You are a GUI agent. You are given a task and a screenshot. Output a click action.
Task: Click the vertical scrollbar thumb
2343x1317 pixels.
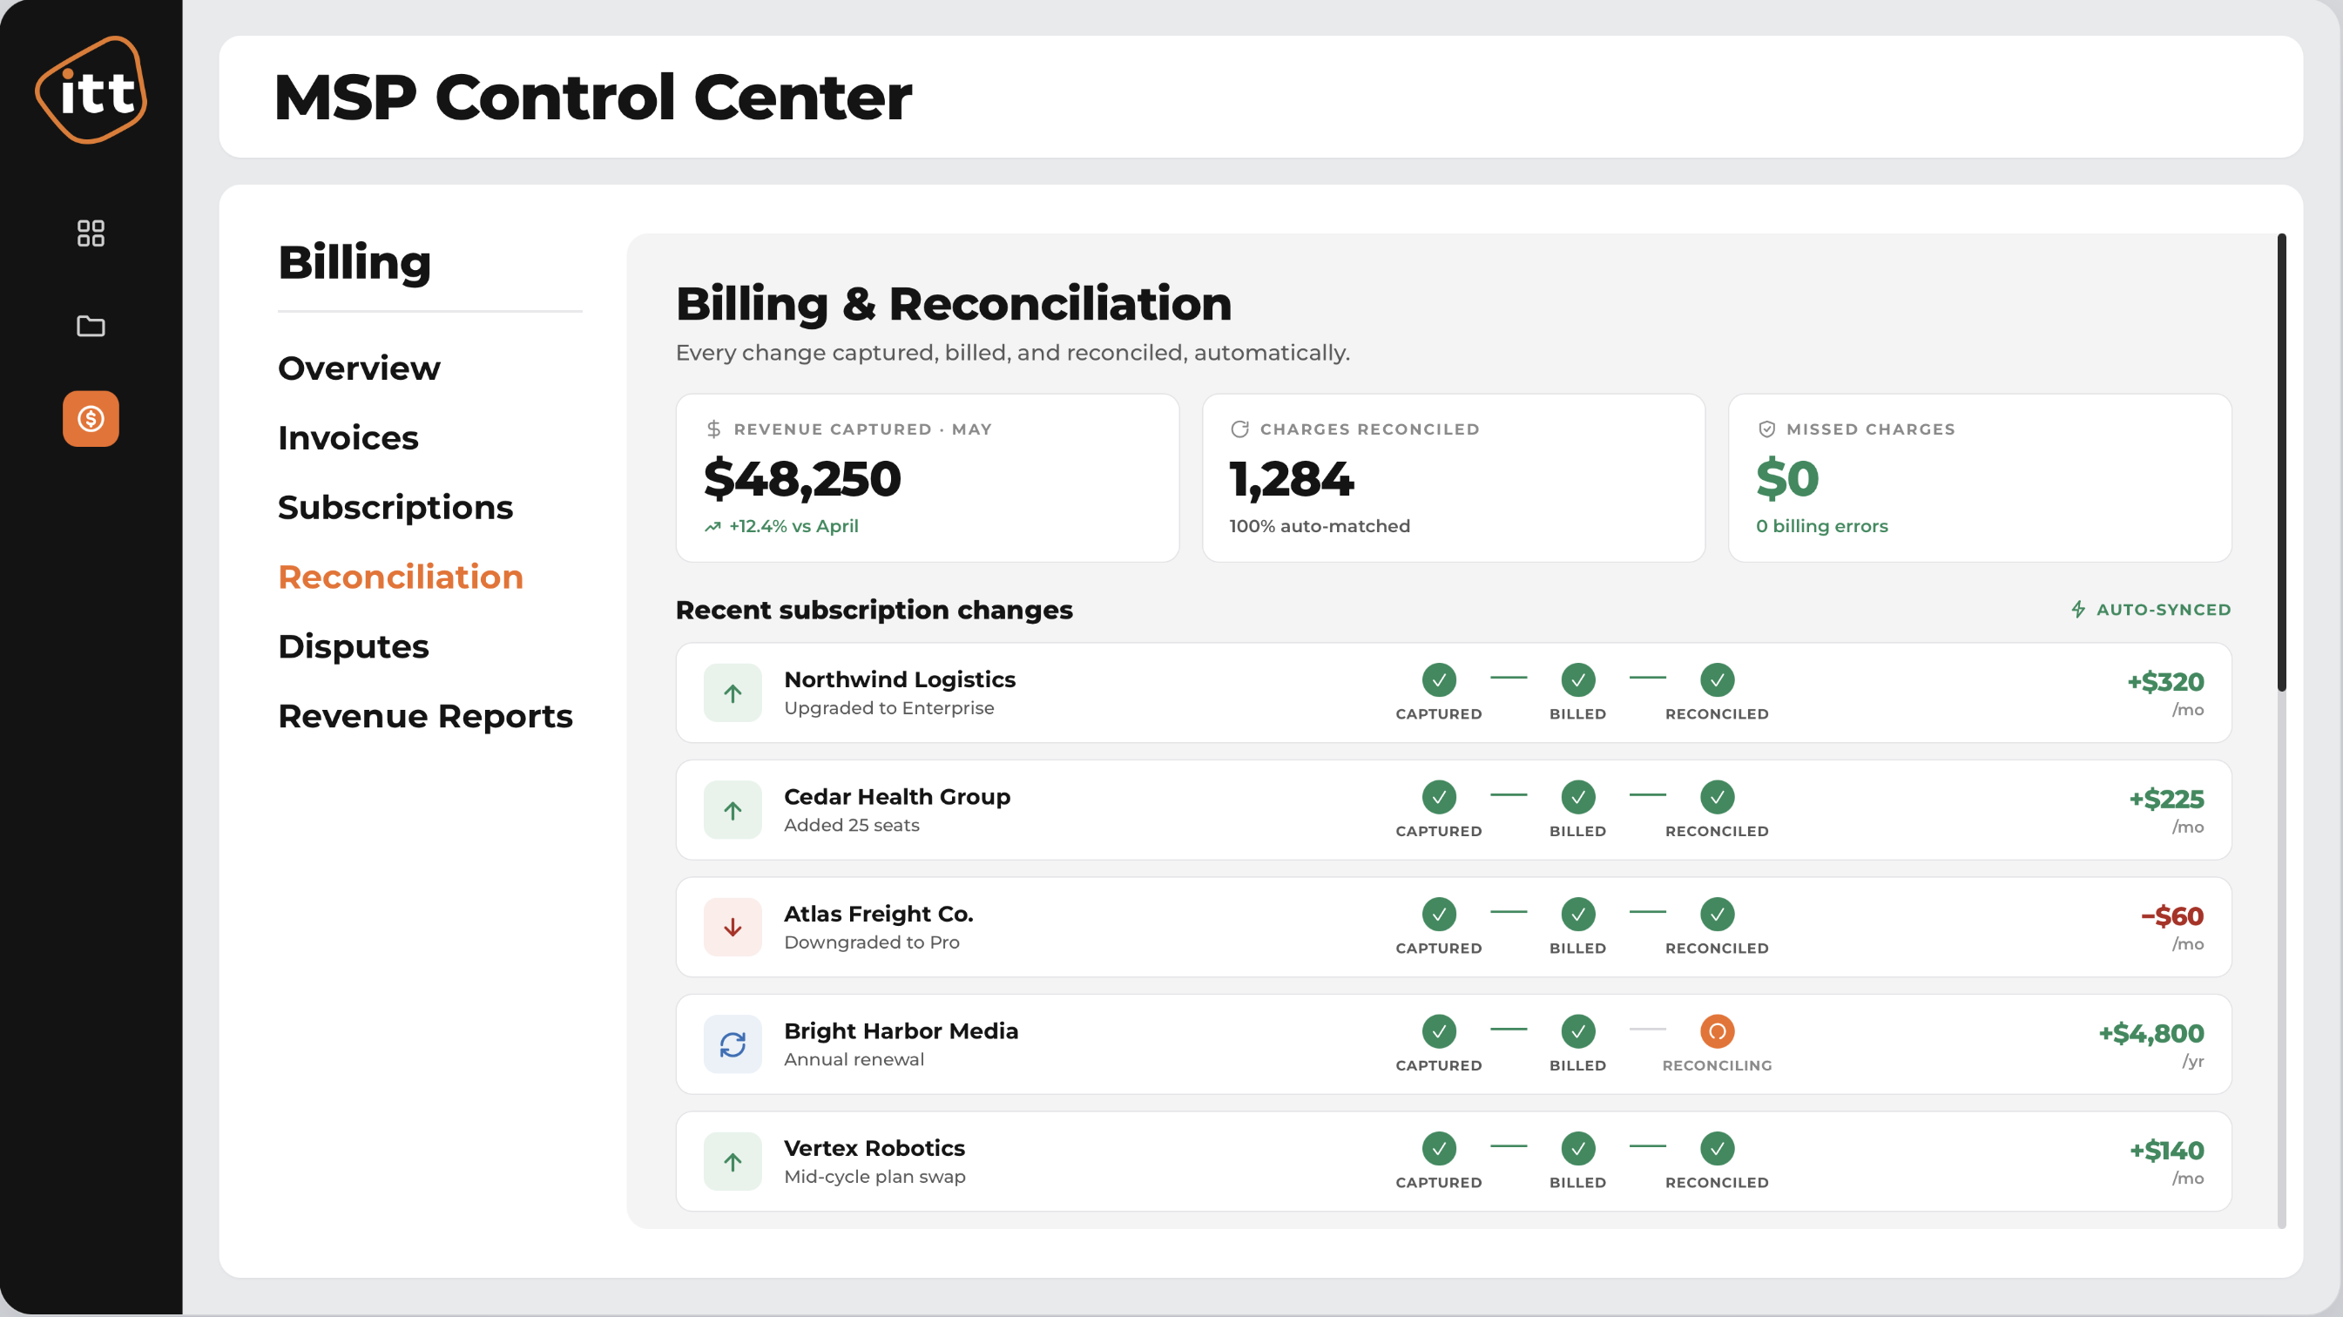[x=2282, y=462]
